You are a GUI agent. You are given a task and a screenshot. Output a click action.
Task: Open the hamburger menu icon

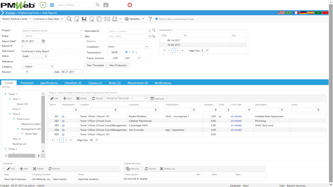point(52,5)
